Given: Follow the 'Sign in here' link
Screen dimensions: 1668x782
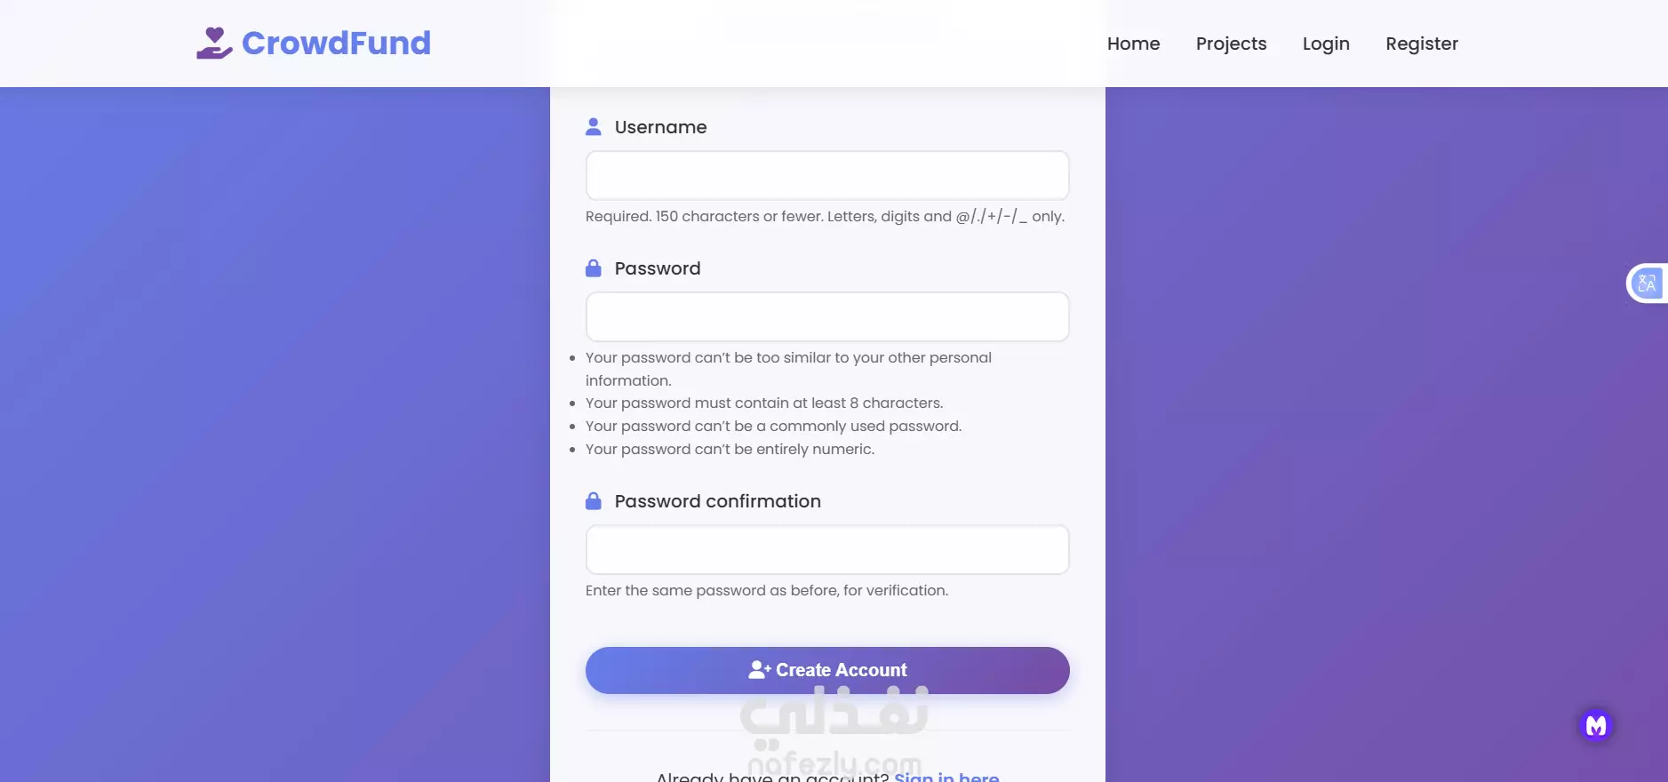Looking at the screenshot, I should (946, 777).
